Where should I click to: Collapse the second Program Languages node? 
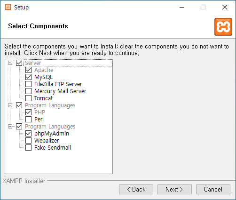click(10, 126)
